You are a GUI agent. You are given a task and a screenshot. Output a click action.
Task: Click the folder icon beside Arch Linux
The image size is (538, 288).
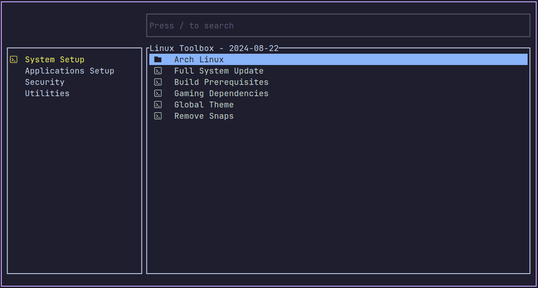click(x=158, y=60)
